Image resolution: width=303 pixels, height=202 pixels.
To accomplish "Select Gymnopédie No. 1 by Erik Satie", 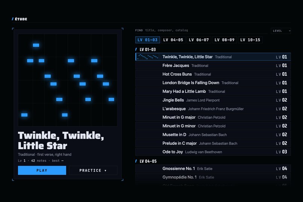I will pyautogui.click(x=213, y=177).
